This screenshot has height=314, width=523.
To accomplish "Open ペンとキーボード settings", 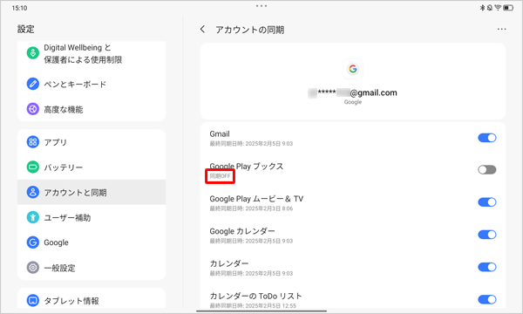I will [x=92, y=84].
